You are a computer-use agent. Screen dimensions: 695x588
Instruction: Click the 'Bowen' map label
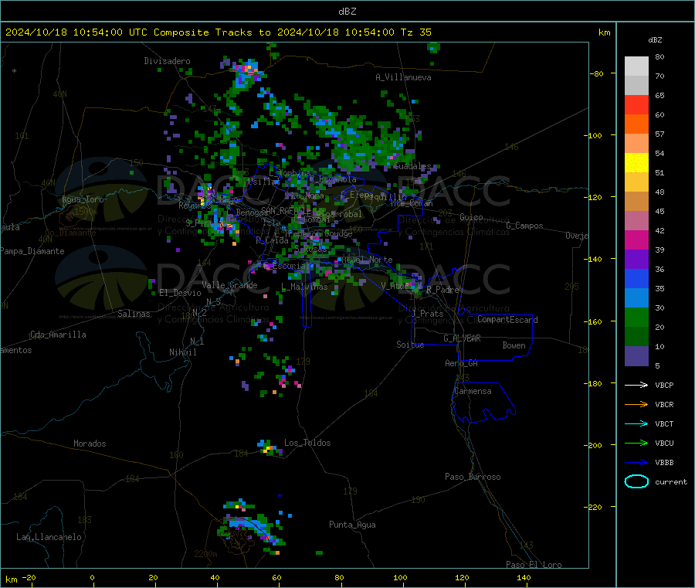pos(514,345)
